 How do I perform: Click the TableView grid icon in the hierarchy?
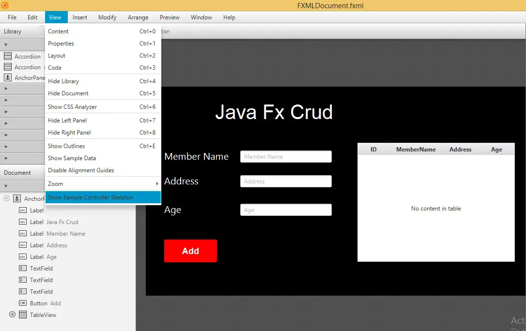(x=22, y=315)
